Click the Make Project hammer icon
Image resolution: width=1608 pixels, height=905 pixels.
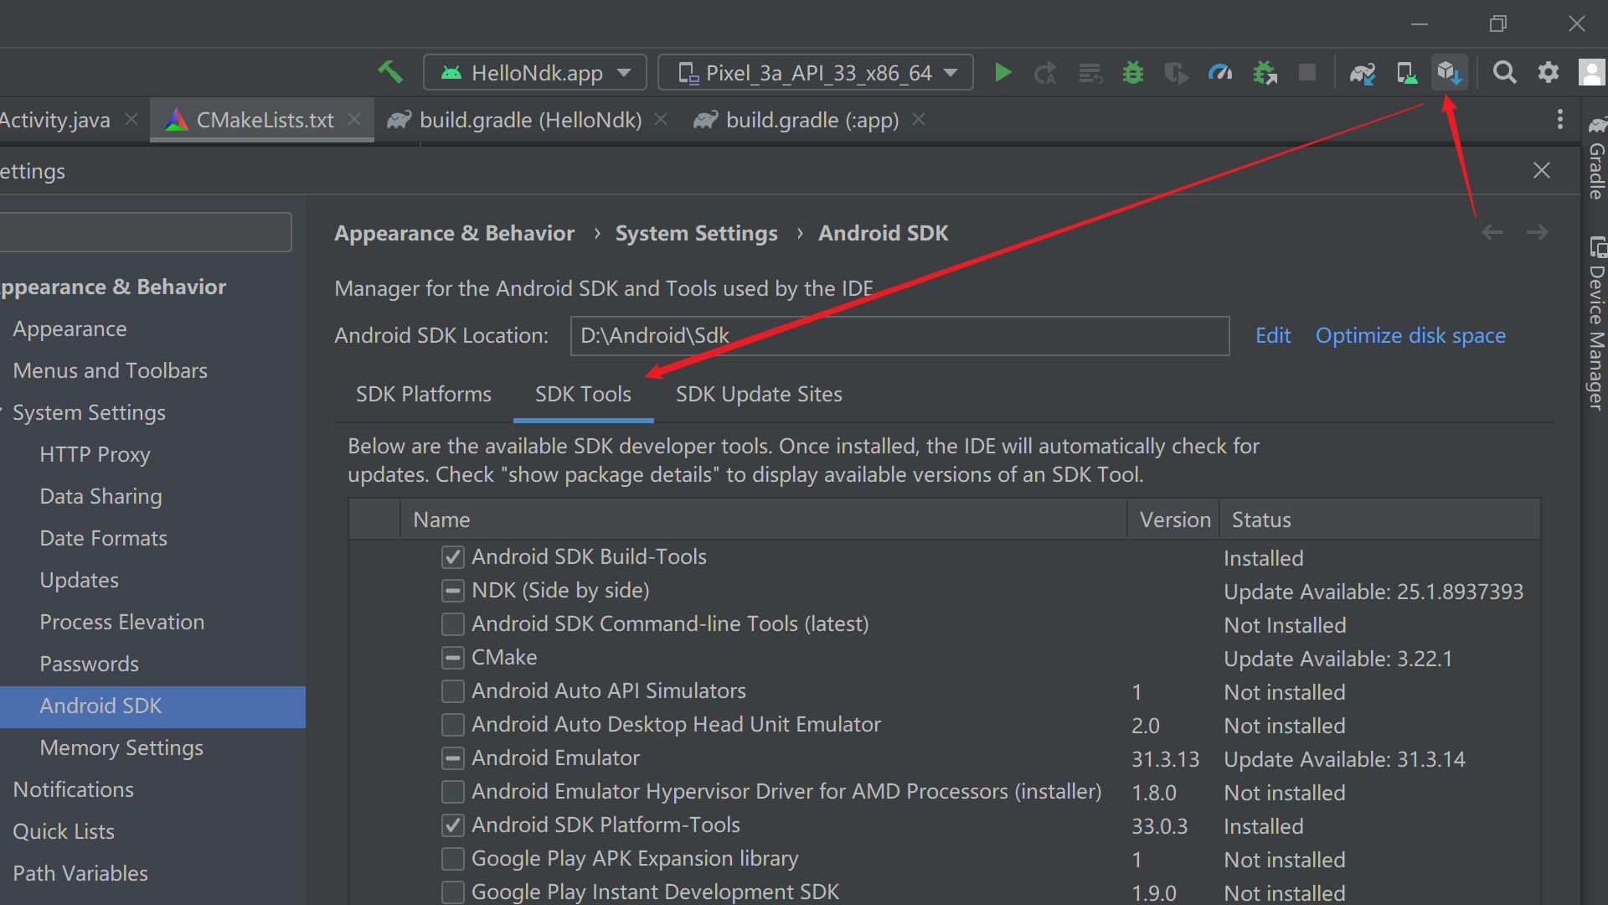tap(390, 73)
